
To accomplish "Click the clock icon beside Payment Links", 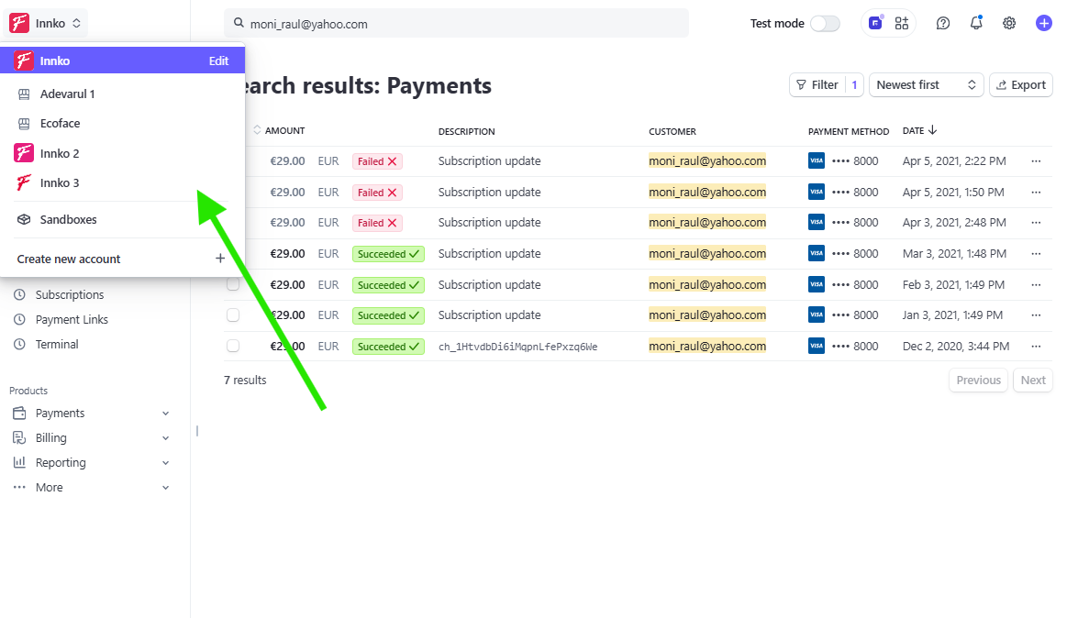I will (x=20, y=320).
